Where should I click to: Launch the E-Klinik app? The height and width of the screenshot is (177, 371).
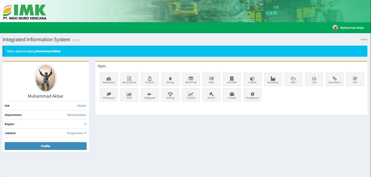pos(150,79)
